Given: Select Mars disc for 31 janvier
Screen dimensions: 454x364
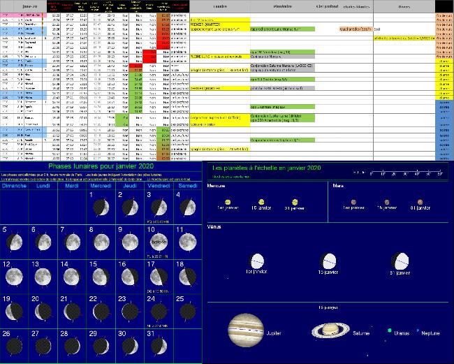Looking at the screenshot, I should pos(420,202).
